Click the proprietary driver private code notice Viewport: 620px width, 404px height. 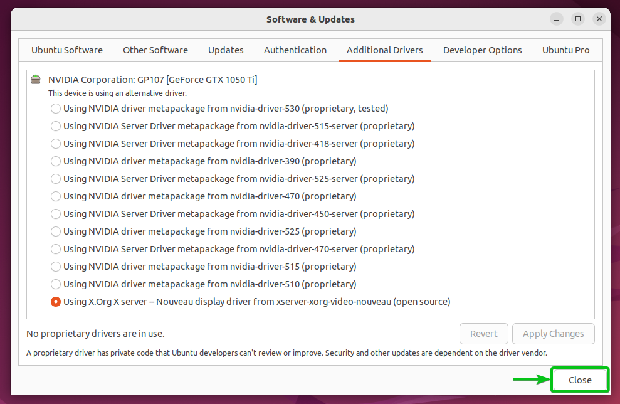pos(286,353)
